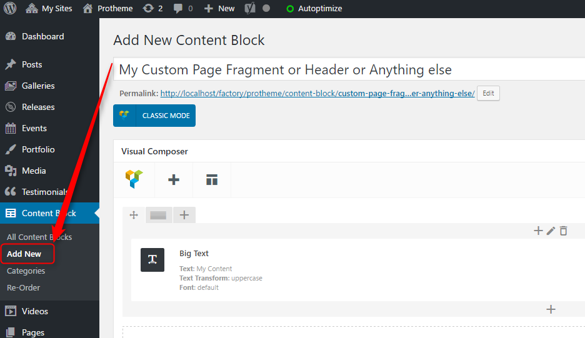
Task: Click the row drag-move handle icon
Action: click(134, 215)
